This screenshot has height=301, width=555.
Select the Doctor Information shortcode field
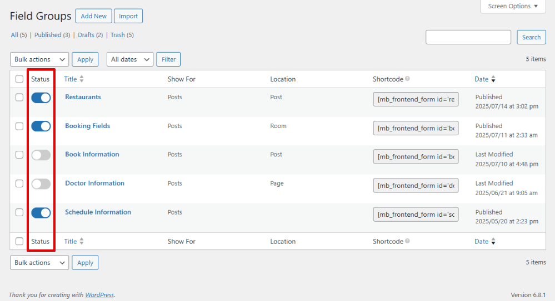tap(416, 186)
